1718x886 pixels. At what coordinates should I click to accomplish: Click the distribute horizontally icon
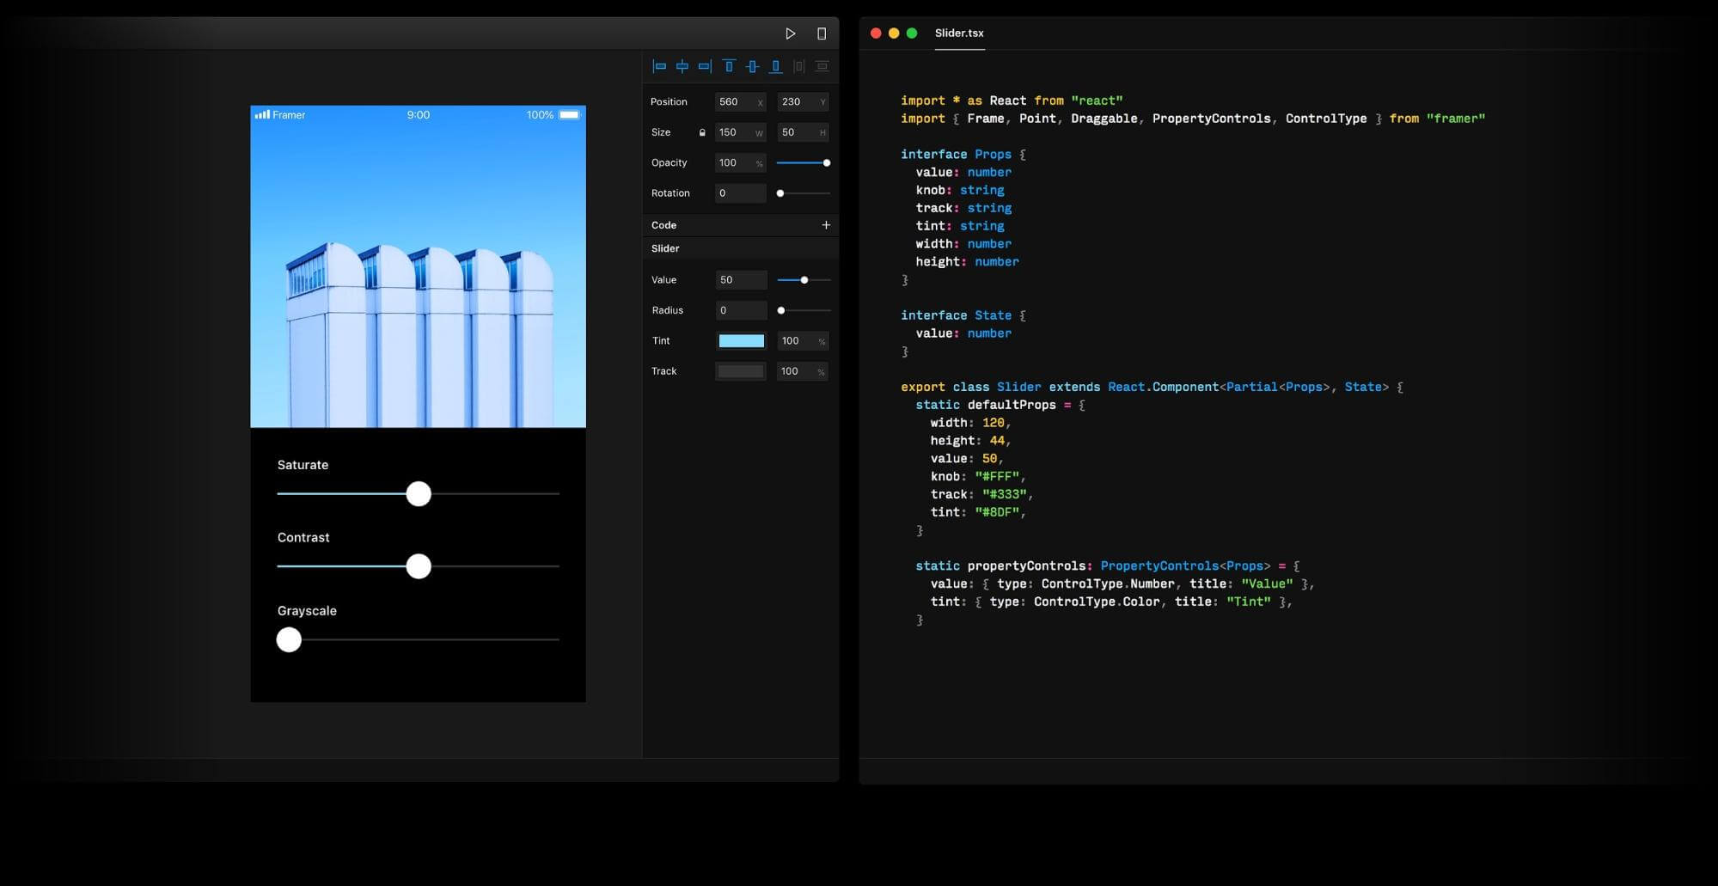tap(798, 65)
